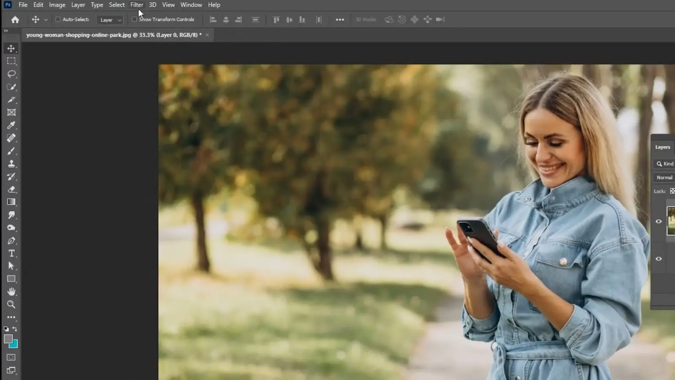
Task: Click align vertical centers icon
Action: [x=289, y=19]
